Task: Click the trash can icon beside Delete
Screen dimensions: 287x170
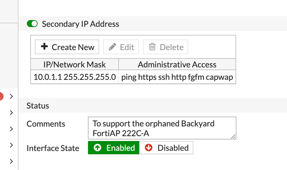Action: pyautogui.click(x=152, y=47)
